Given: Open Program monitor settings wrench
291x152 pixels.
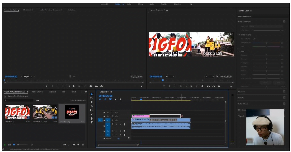Looking at the screenshot, I should tap(217, 76).
